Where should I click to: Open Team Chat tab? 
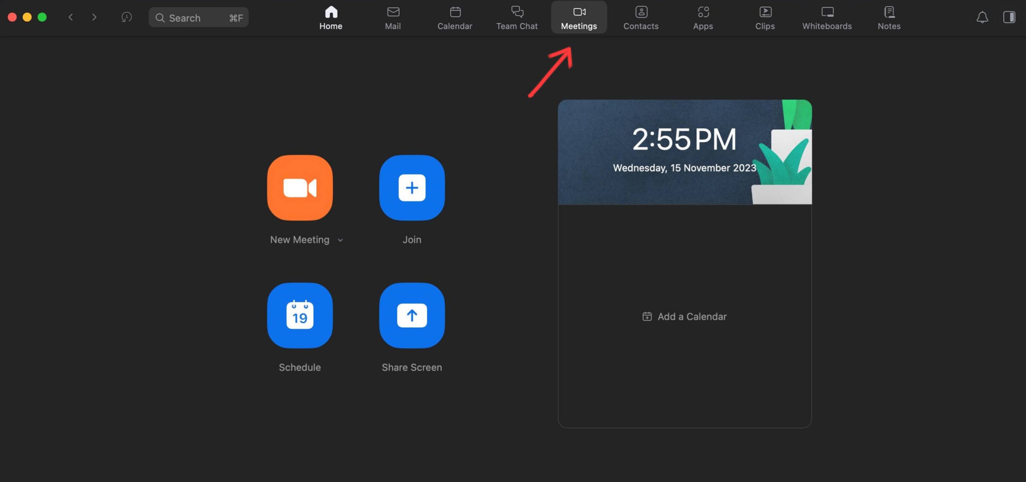517,18
